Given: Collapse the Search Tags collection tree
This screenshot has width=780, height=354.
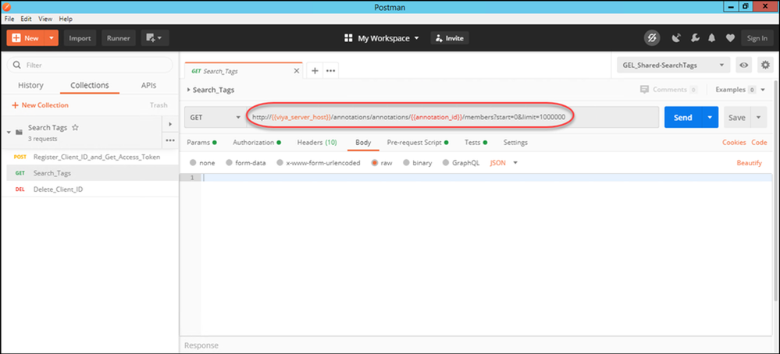Looking at the screenshot, I should [9, 133].
